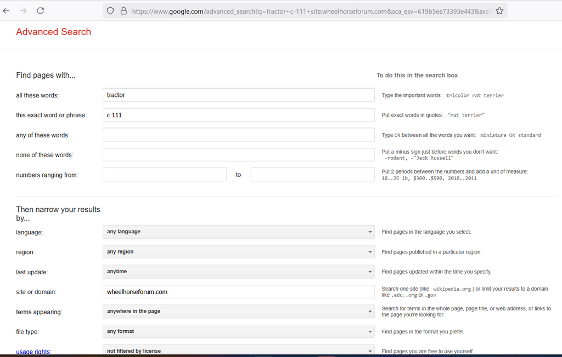Reload the page with refresh icon
Image resolution: width=562 pixels, height=357 pixels.
[40, 10]
